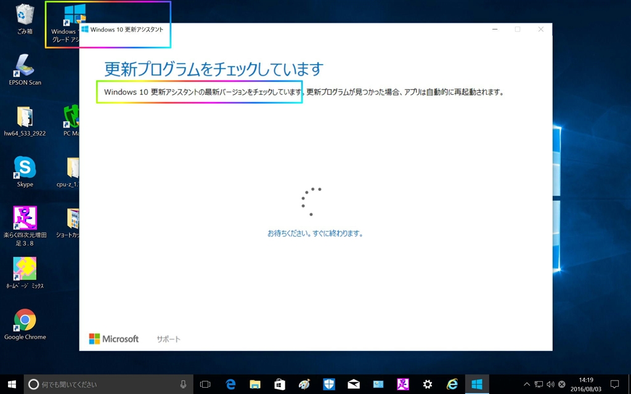
Task: Open File Explorer from the taskbar
Action: [254, 384]
